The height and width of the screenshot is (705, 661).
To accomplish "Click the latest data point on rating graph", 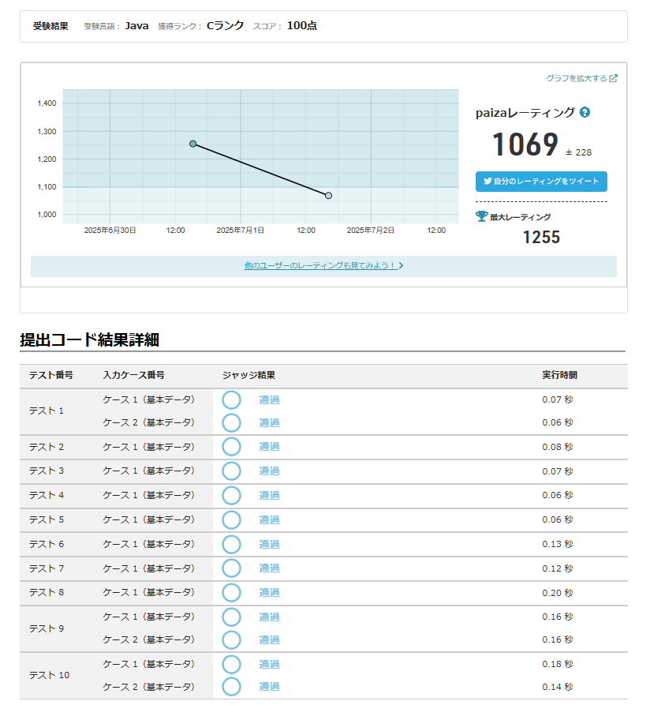I will pyautogui.click(x=328, y=196).
